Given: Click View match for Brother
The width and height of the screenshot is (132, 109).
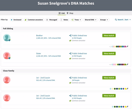Looking at the screenshot, I should [x=109, y=36].
